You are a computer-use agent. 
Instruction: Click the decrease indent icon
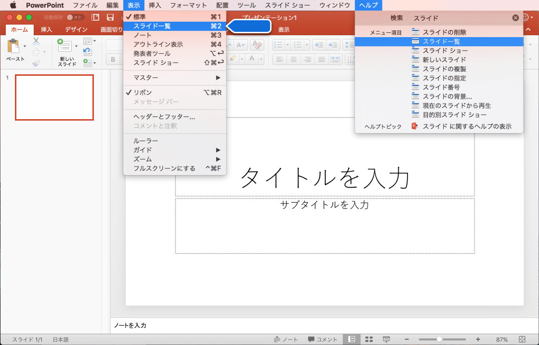[x=319, y=45]
